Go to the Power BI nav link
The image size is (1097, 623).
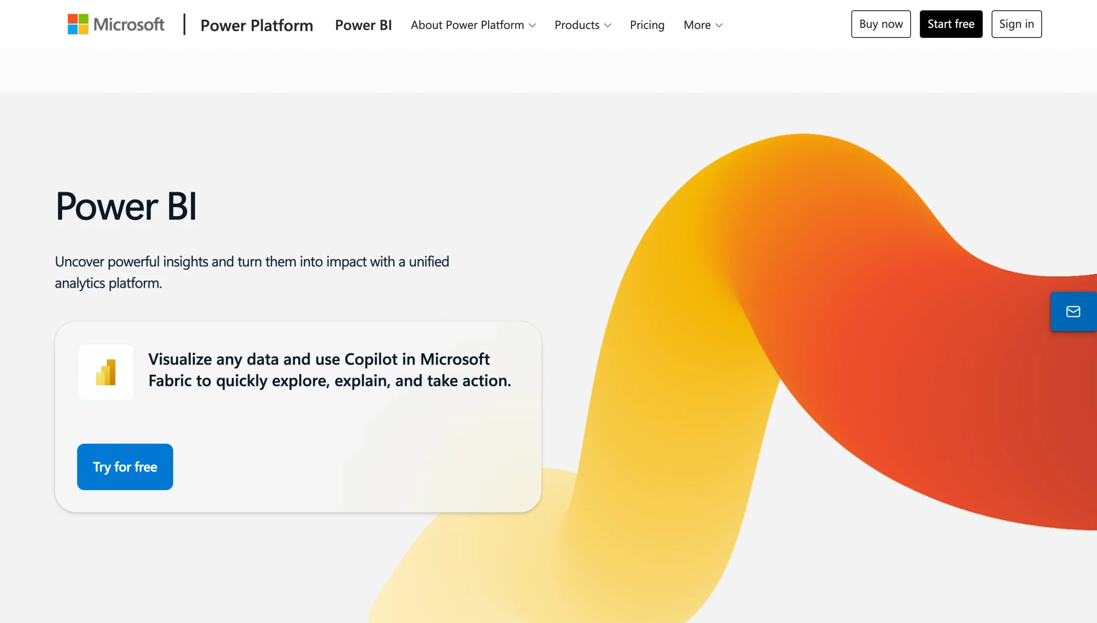363,25
